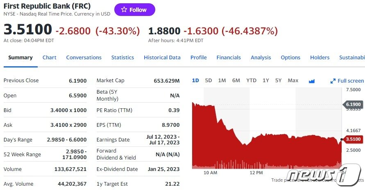Switch to the Chart tab
365x191 pixels.
coord(50,58)
